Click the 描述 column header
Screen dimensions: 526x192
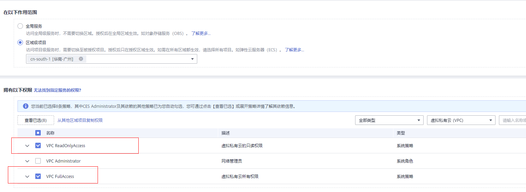[x=226, y=133]
